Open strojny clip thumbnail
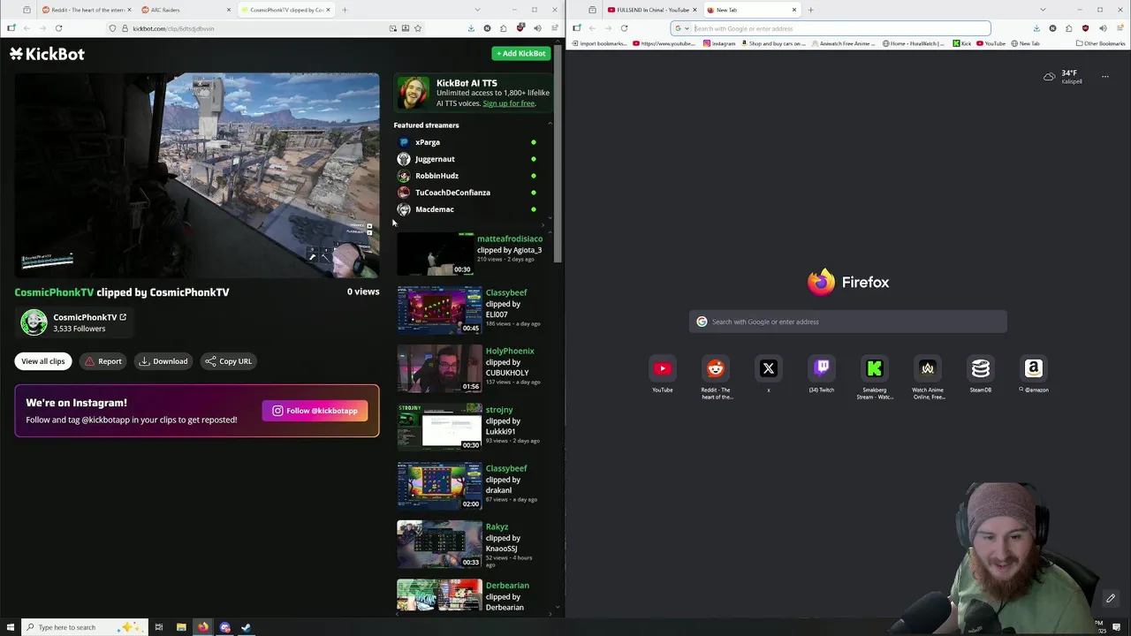Viewport: 1131px width, 636px height. click(x=439, y=428)
